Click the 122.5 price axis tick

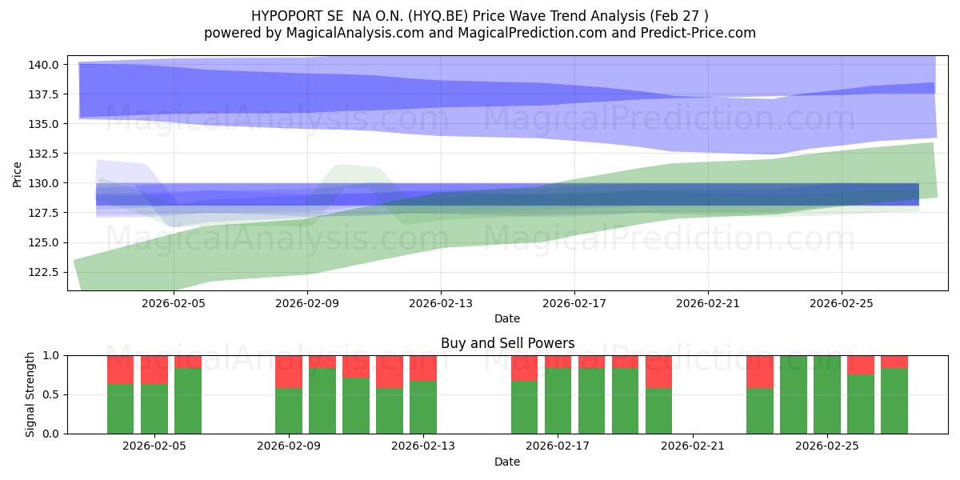tap(45, 272)
